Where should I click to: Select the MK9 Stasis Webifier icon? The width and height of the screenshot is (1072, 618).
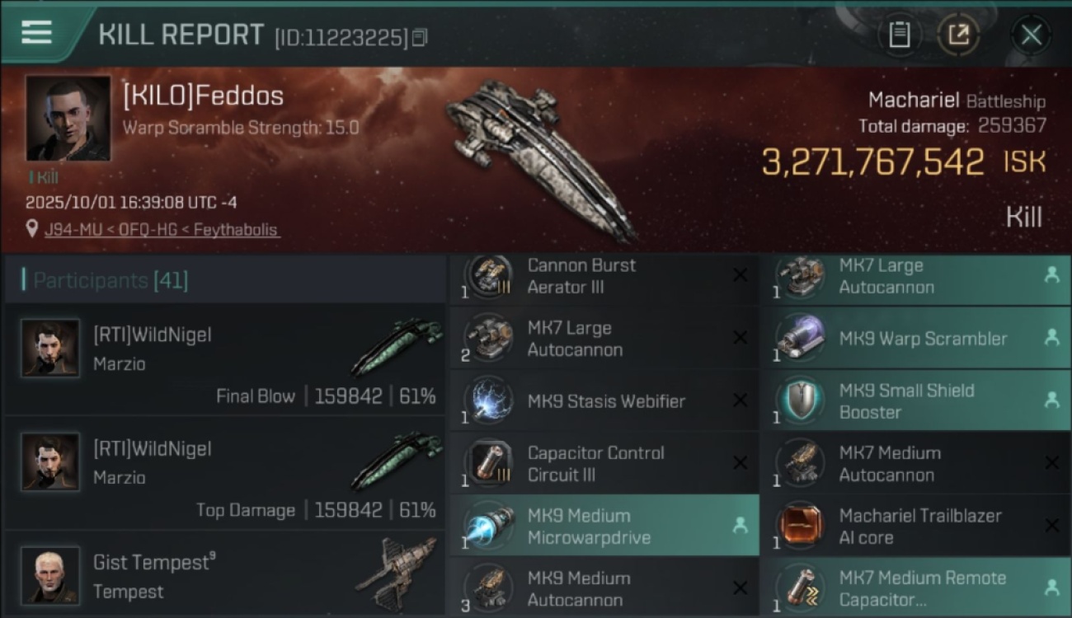488,401
